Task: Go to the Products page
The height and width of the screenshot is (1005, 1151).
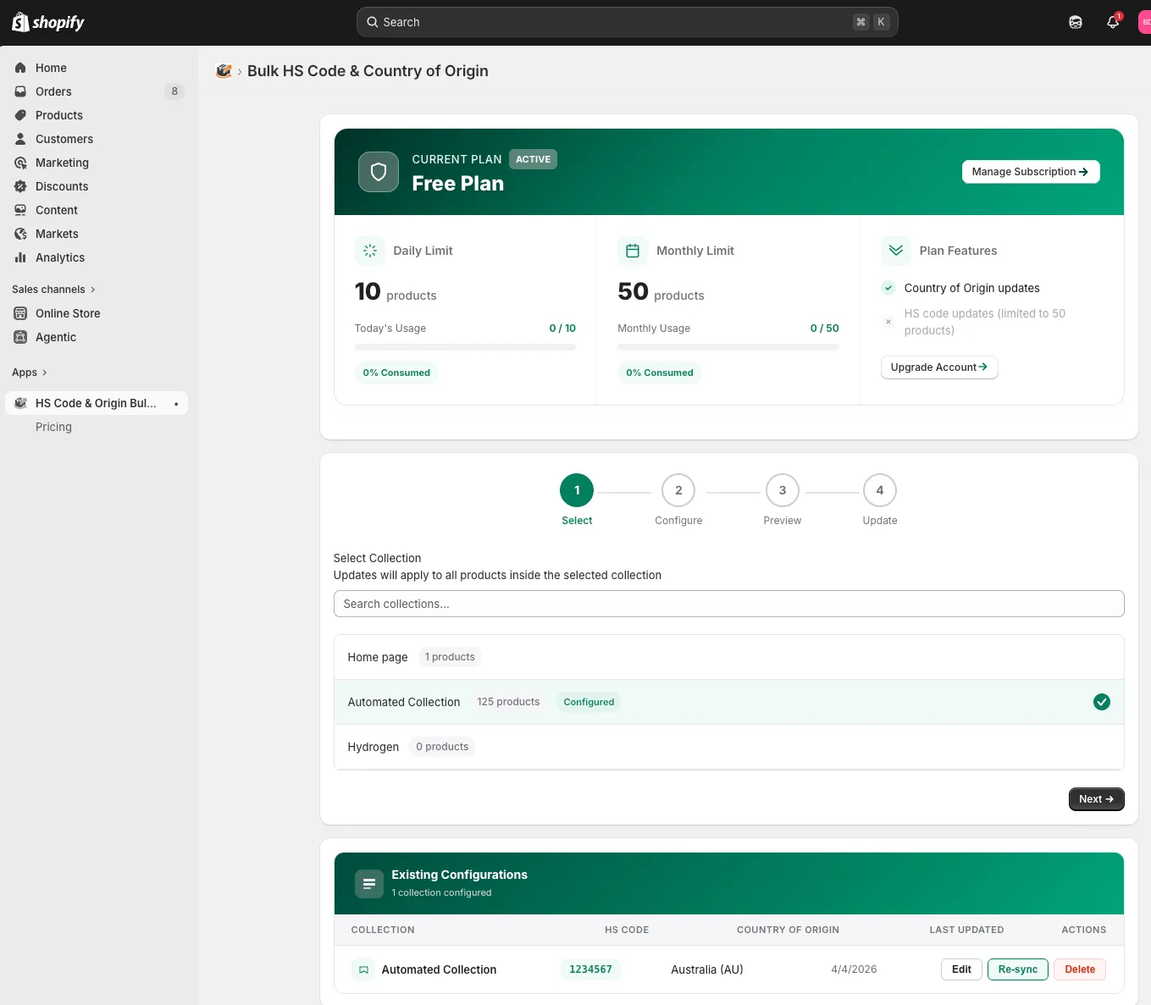Action: [x=97, y=115]
